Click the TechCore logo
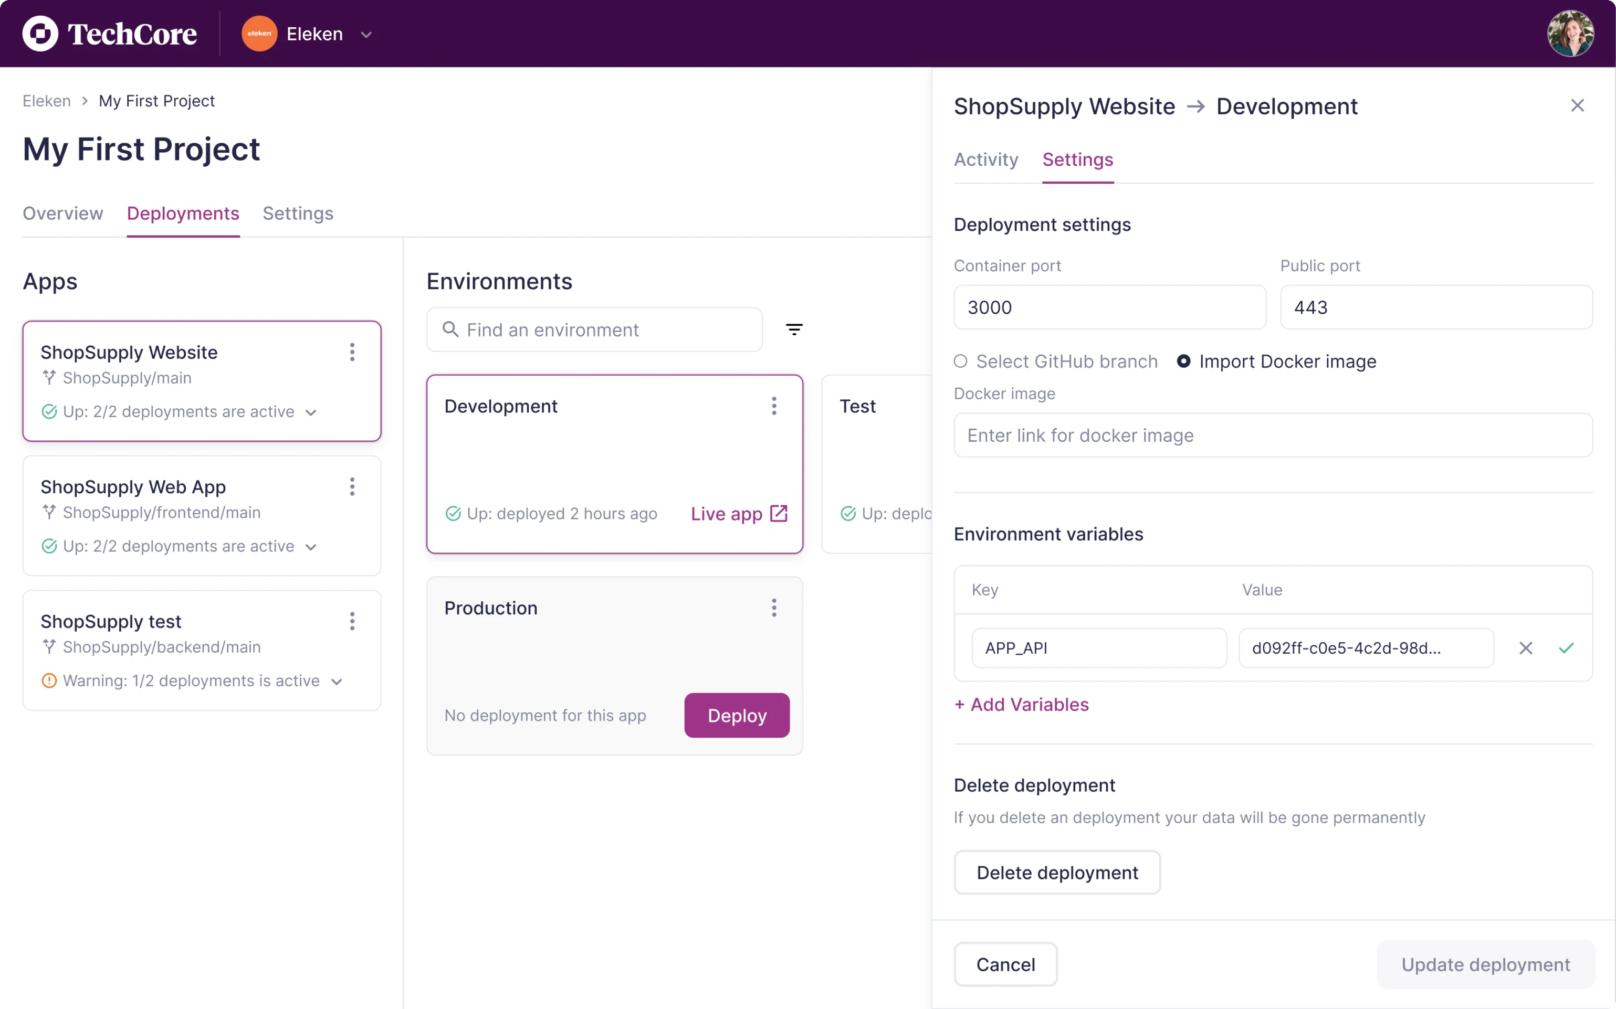 (x=110, y=34)
